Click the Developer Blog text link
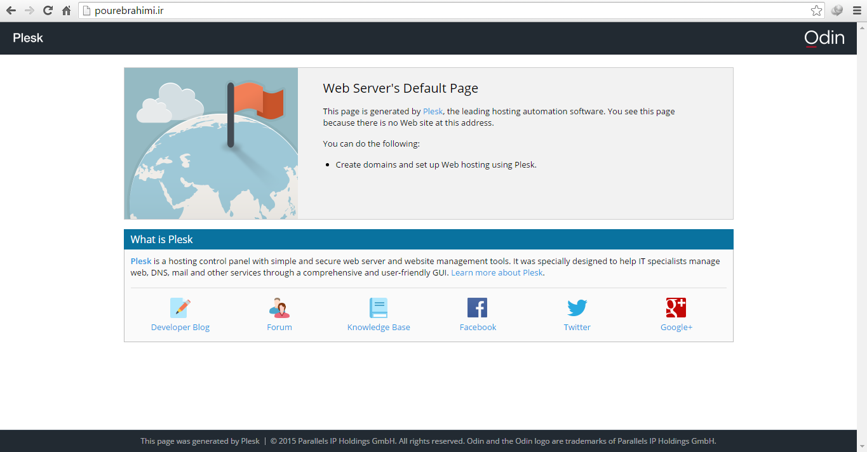 click(x=180, y=327)
